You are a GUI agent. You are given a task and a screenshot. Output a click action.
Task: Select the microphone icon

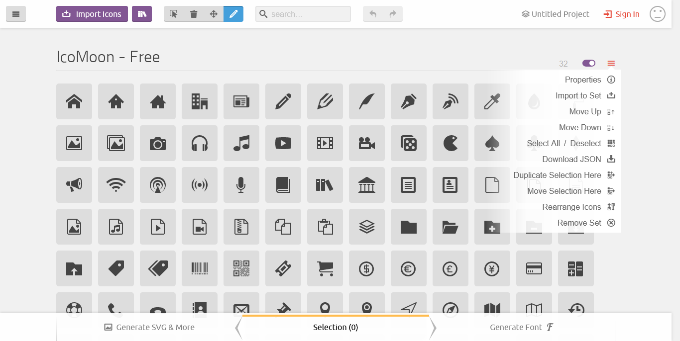click(241, 185)
